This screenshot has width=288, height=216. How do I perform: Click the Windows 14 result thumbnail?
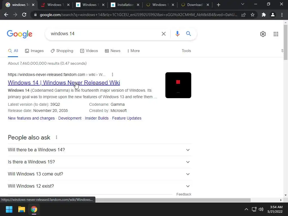click(178, 85)
